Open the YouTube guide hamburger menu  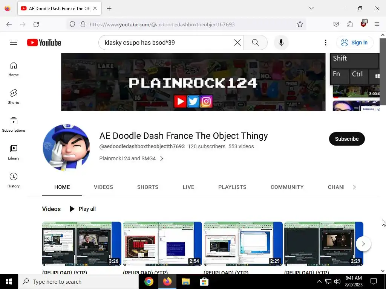(14, 43)
